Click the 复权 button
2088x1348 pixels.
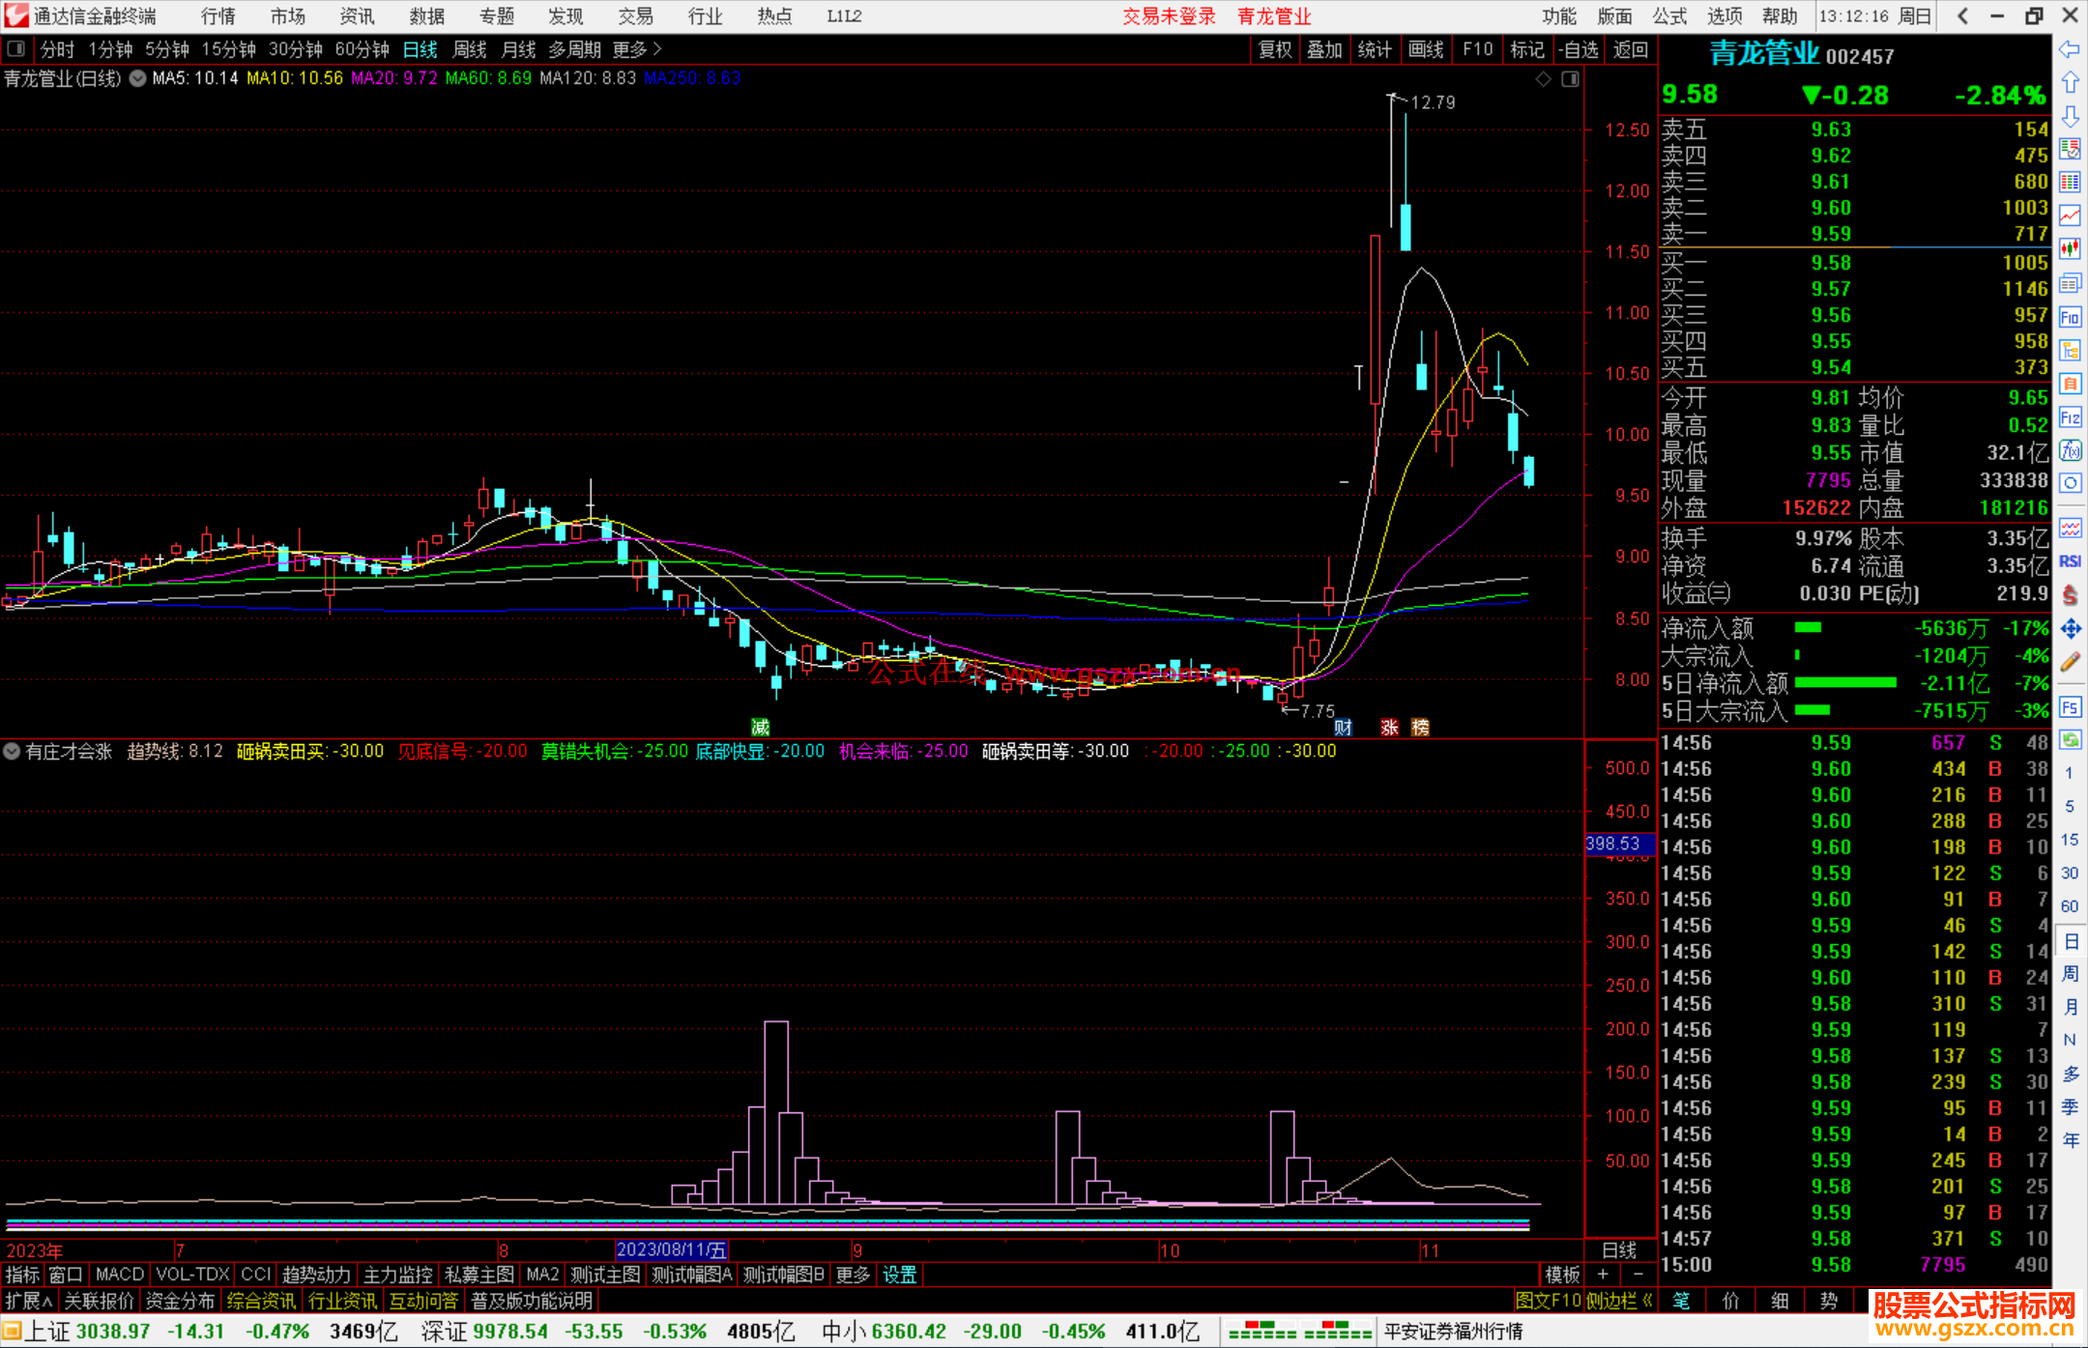1274,49
